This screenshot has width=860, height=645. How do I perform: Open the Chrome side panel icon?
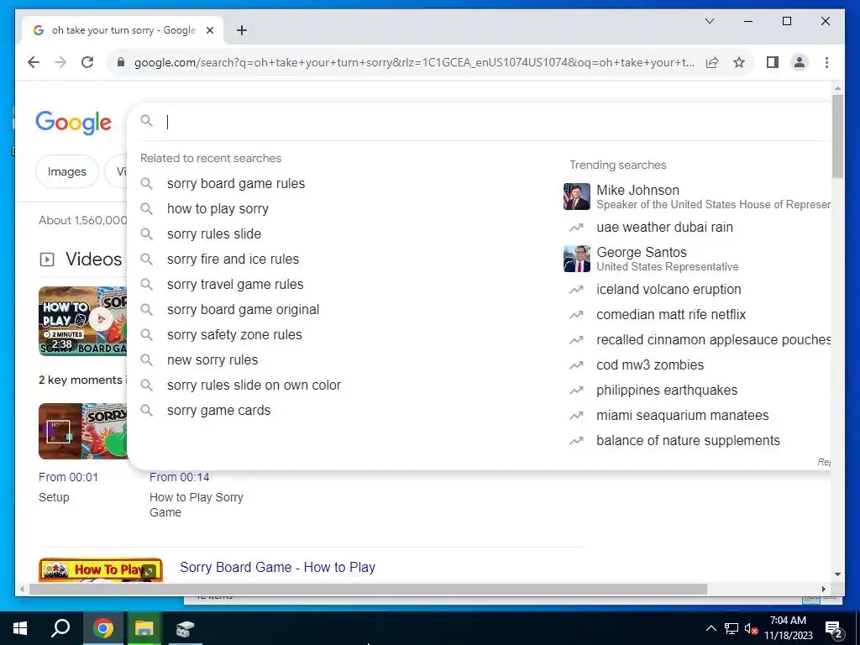pyautogui.click(x=773, y=62)
